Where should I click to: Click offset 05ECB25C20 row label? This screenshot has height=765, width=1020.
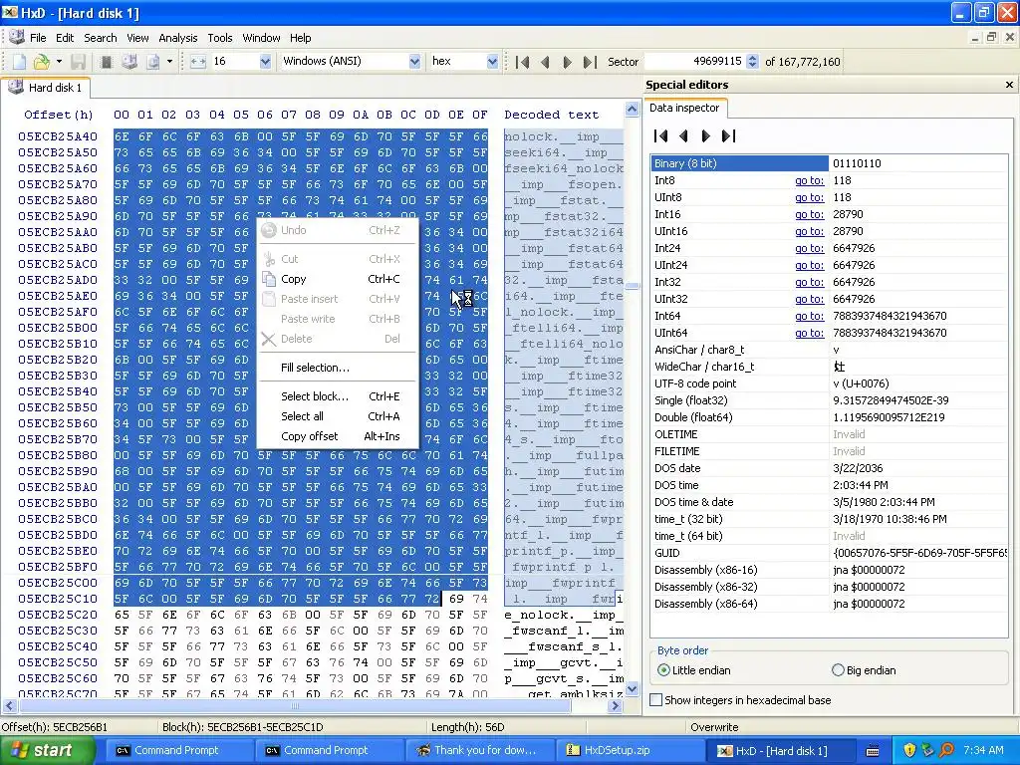coord(57,615)
